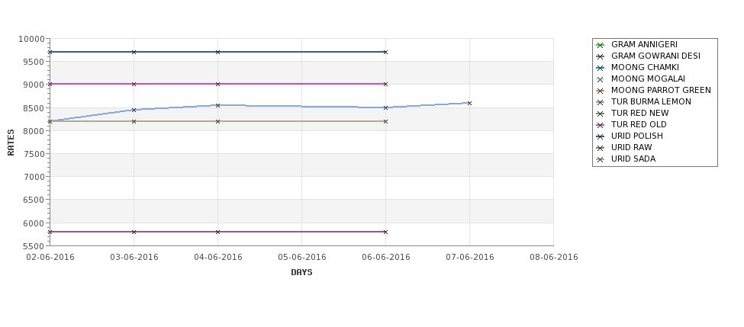Click the MOONG PARROT GREEN legend marker

(601, 91)
